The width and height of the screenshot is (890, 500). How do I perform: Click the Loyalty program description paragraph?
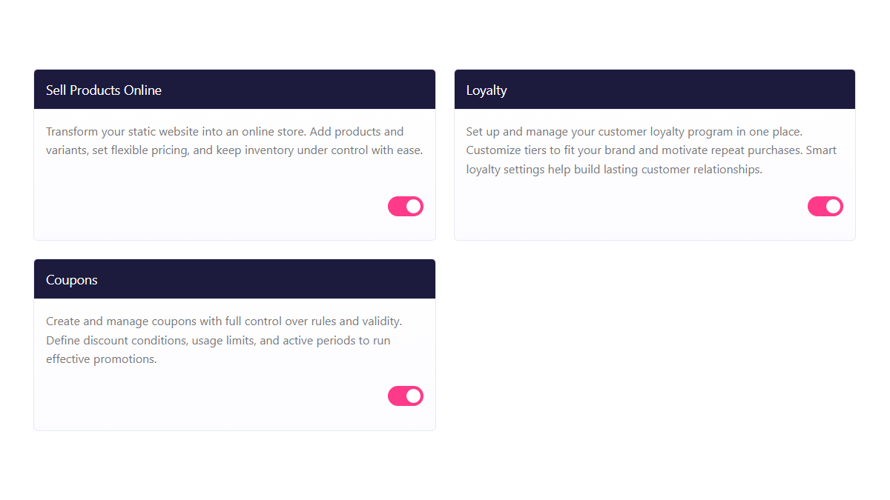tap(652, 150)
